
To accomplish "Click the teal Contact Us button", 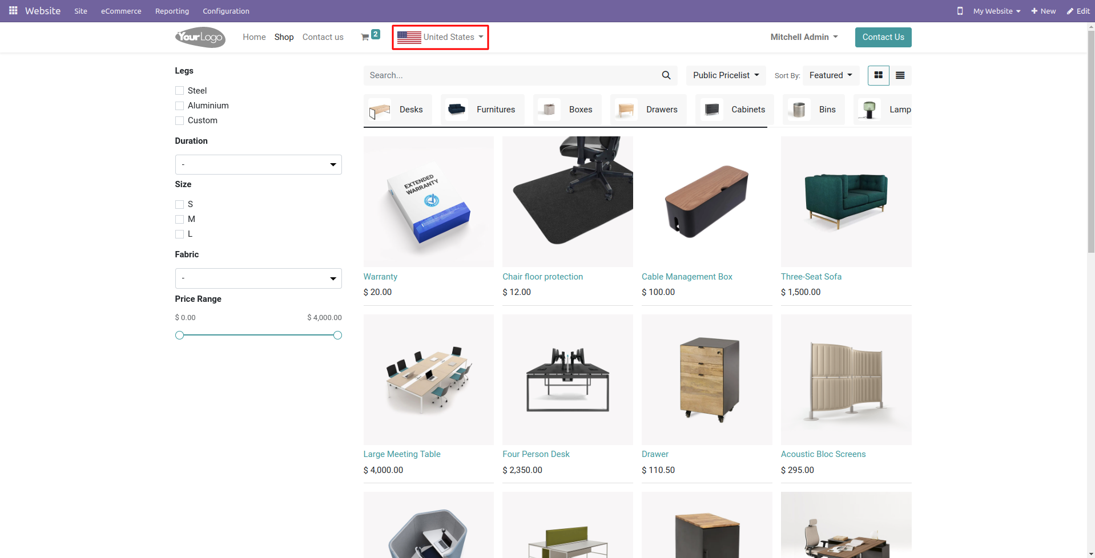I will (x=883, y=37).
